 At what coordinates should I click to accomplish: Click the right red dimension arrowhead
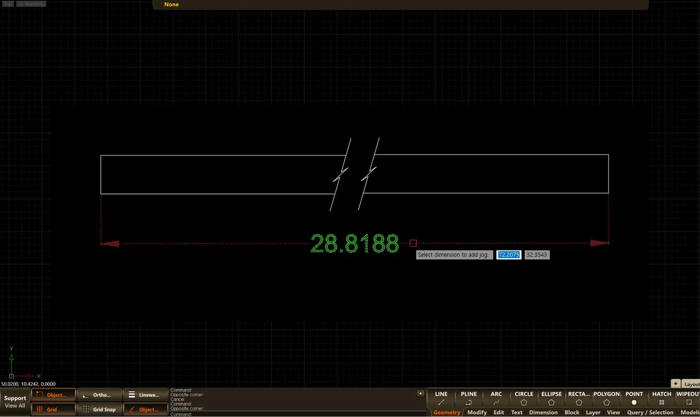[x=599, y=243]
